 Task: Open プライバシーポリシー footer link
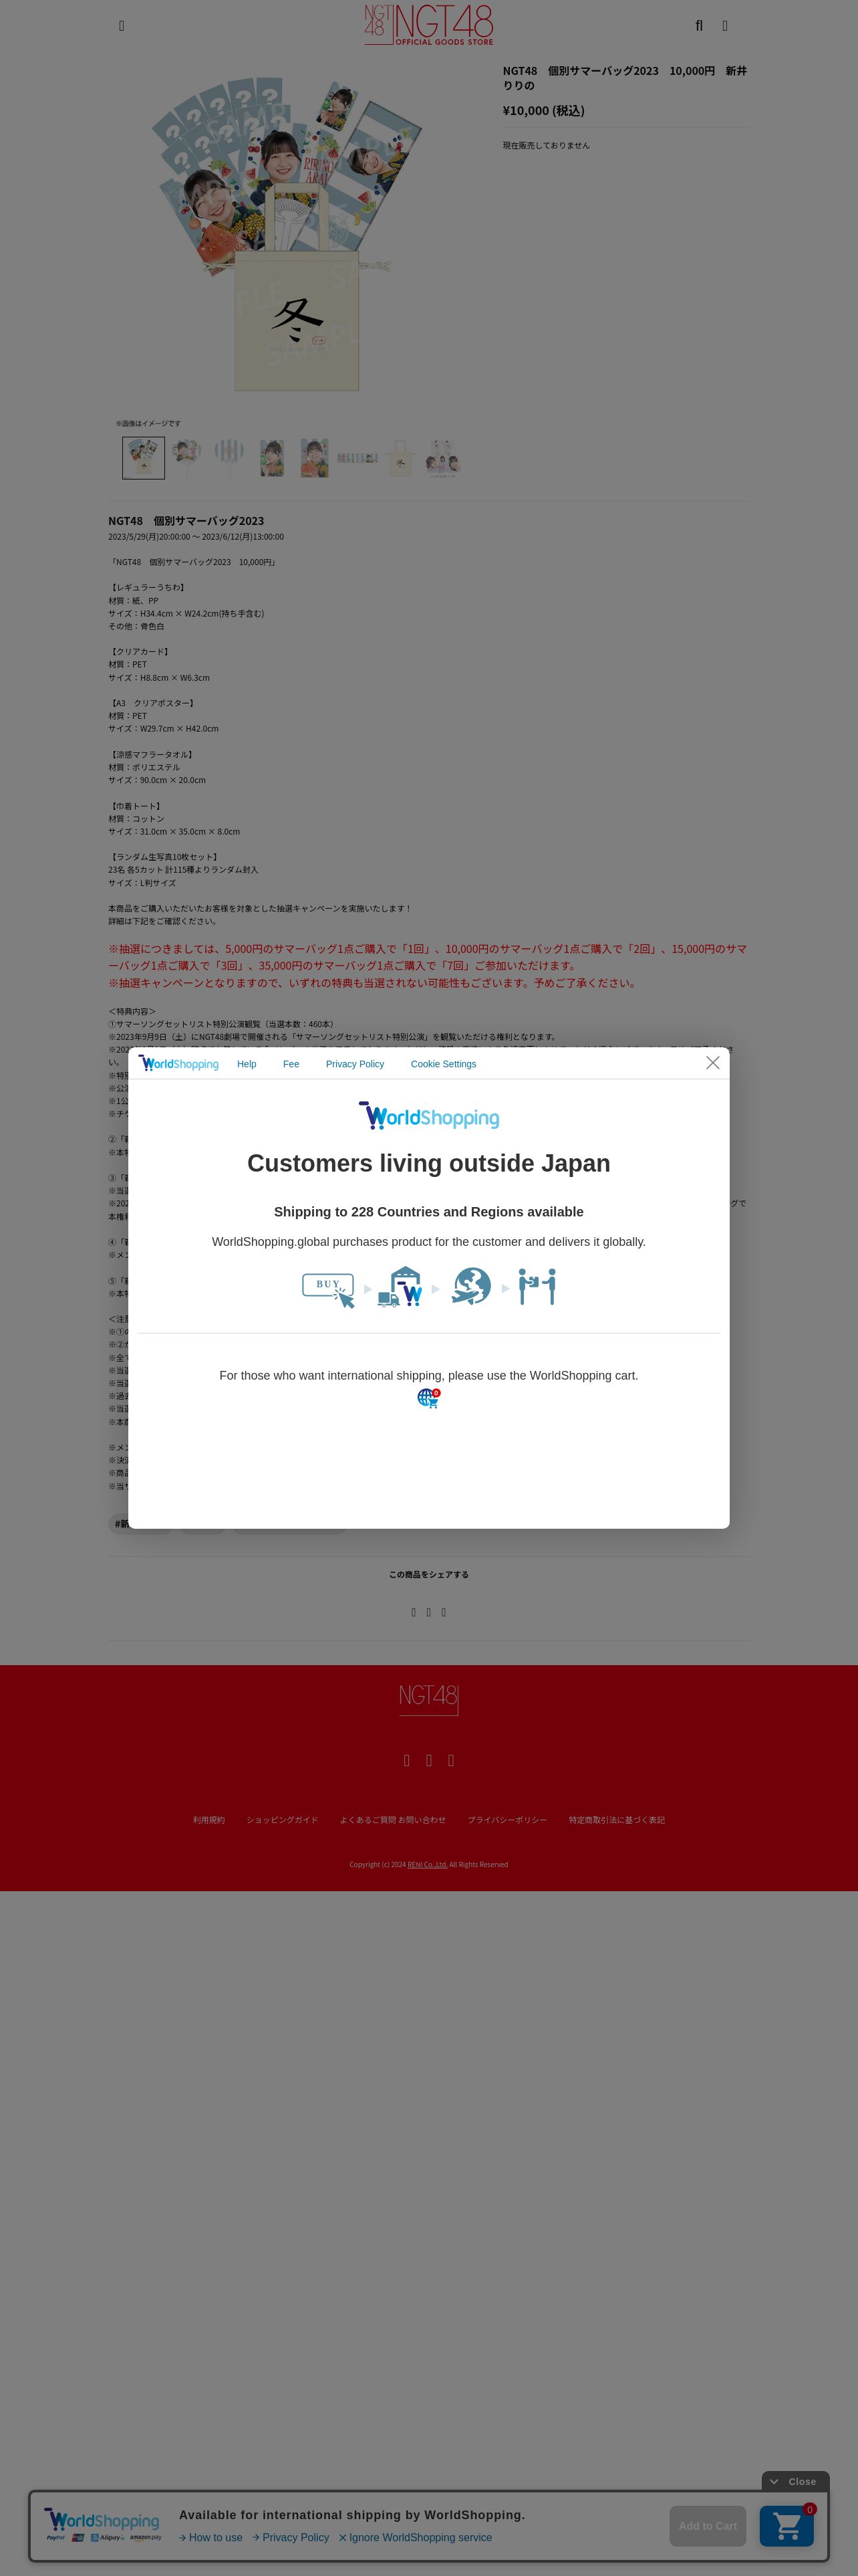coord(507,1820)
